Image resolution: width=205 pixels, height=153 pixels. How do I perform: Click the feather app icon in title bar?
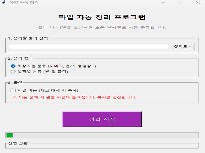click(x=3, y=3)
